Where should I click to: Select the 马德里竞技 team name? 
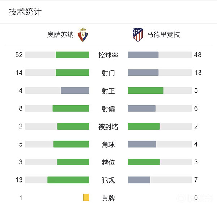[x=163, y=35]
